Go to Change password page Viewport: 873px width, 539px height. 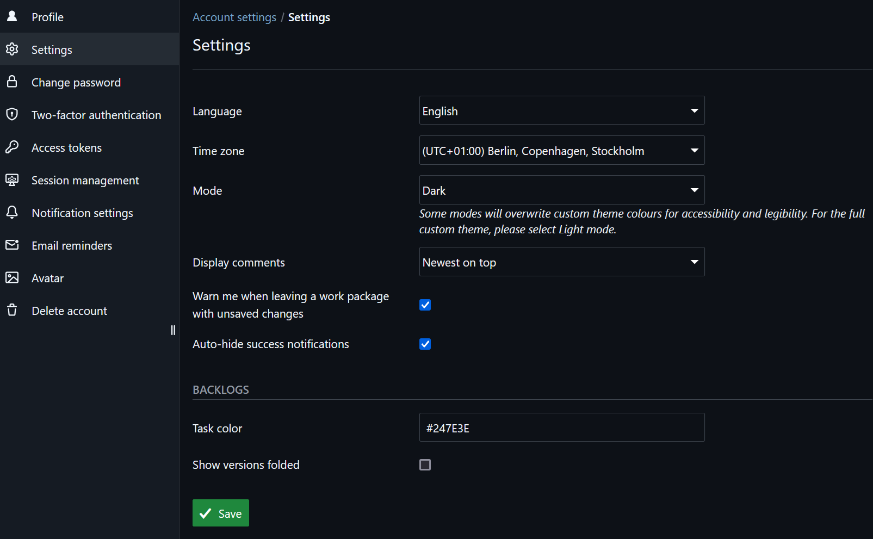[x=89, y=82]
